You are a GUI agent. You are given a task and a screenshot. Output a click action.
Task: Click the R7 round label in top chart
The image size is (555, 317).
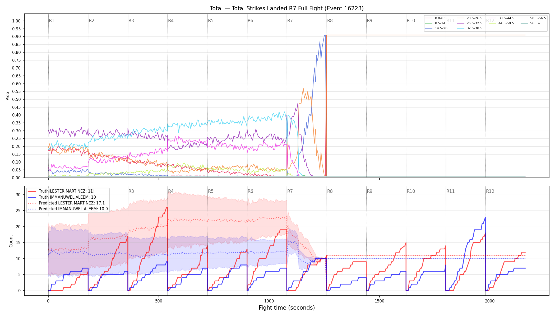pos(290,21)
